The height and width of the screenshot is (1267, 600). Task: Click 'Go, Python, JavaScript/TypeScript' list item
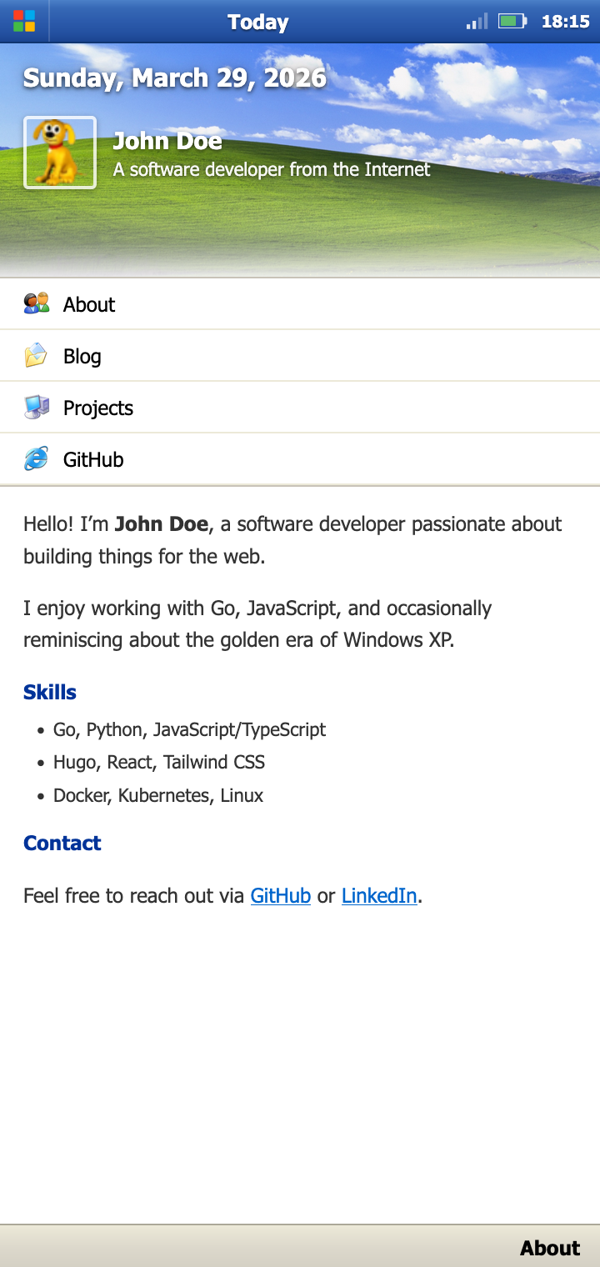[189, 730]
